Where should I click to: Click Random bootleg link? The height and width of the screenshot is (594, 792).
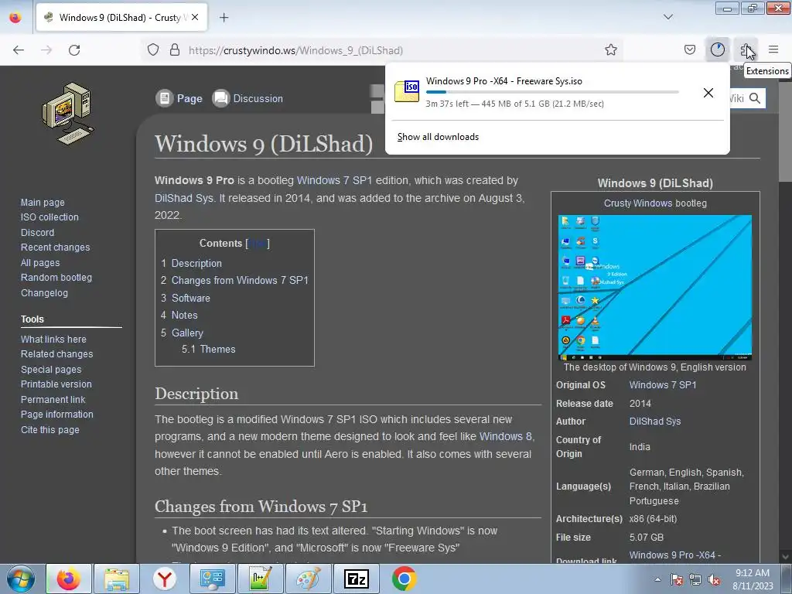tap(56, 278)
